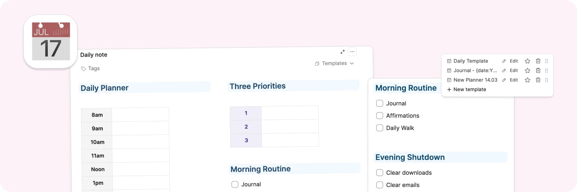This screenshot has height=192, width=577.
Task: Expand the Templates dropdown
Action: [334, 63]
